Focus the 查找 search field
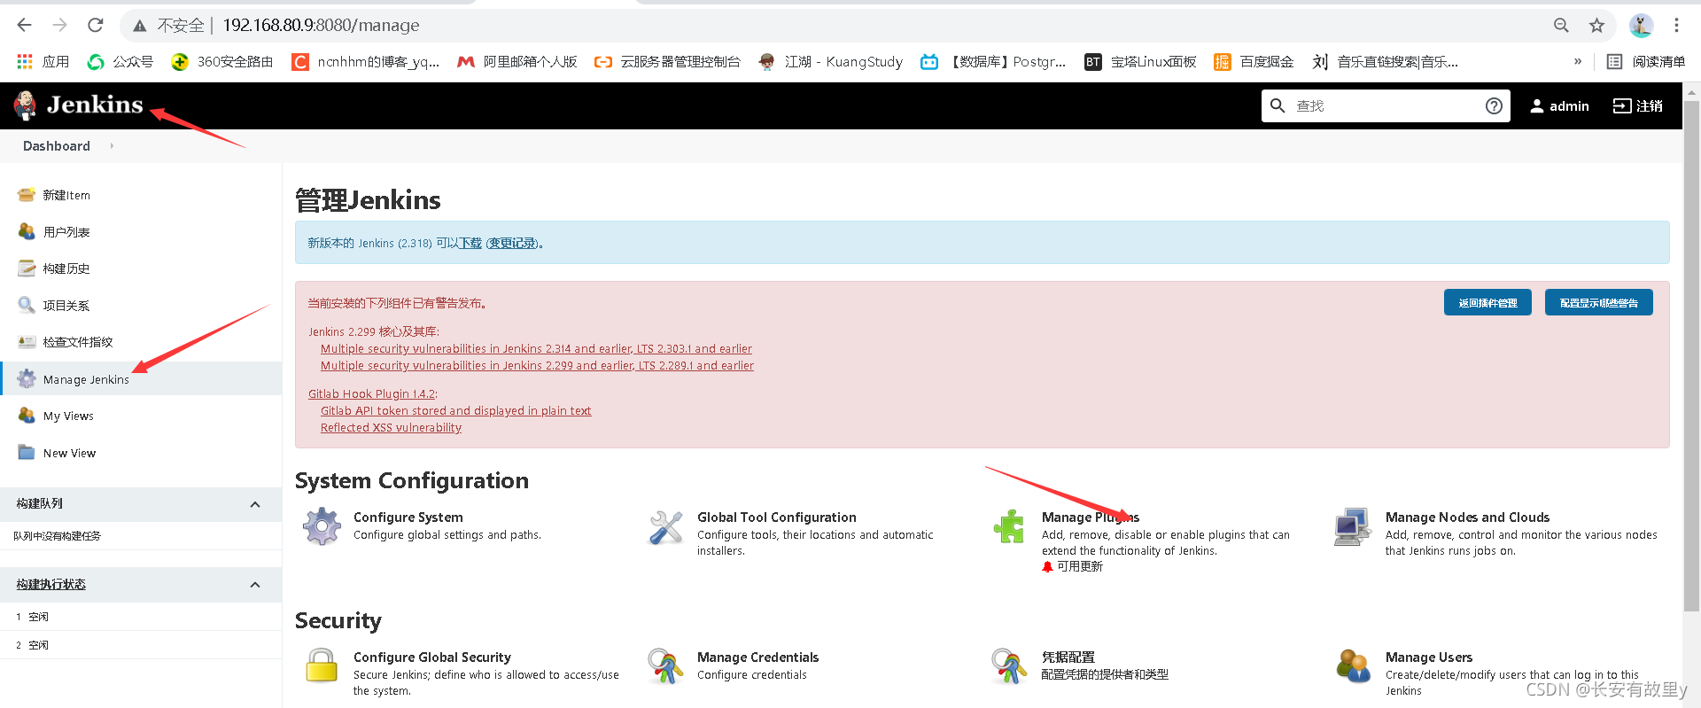The width and height of the screenshot is (1701, 708). [x=1386, y=106]
